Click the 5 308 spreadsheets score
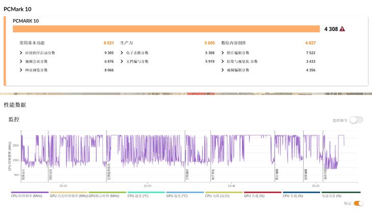Screen dimensions: 372x212 210,53
